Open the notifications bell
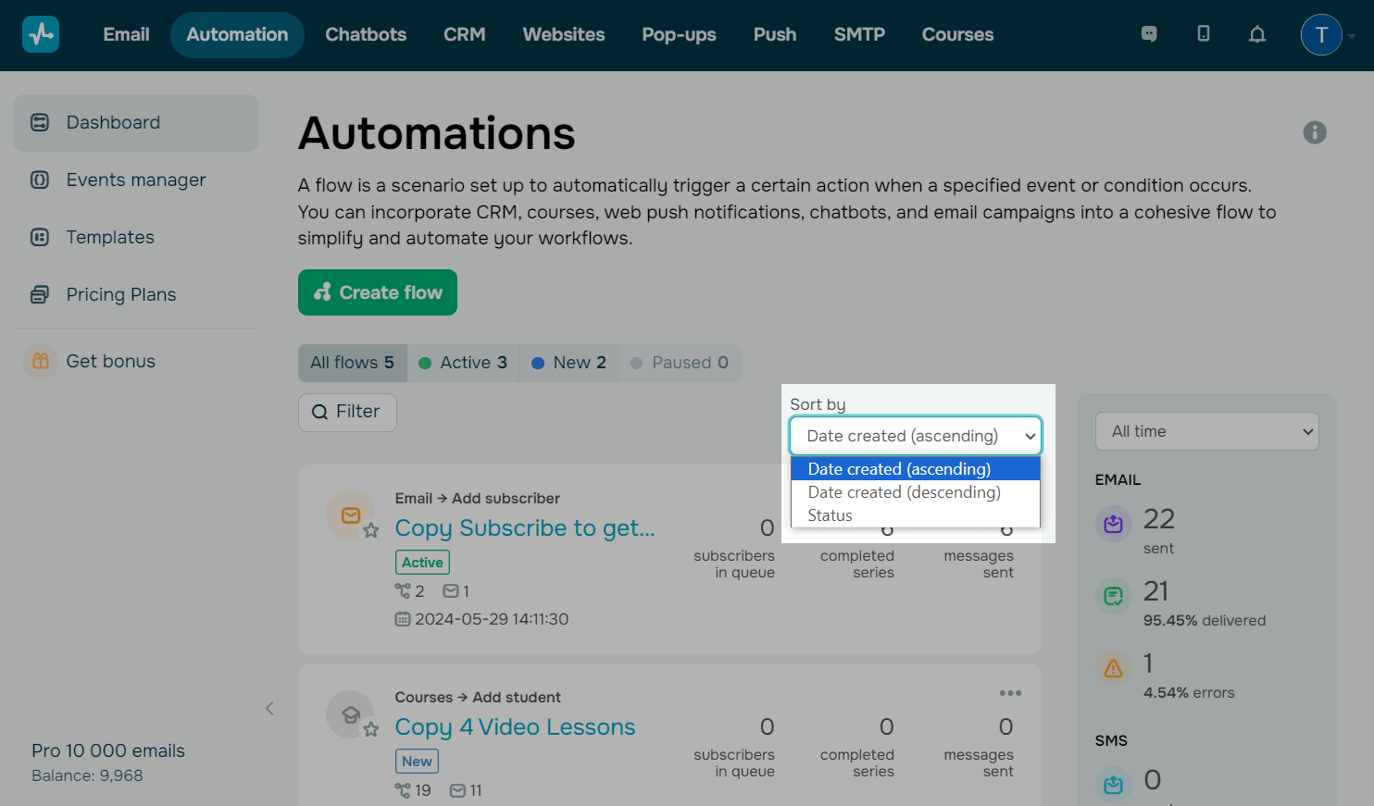 pos(1257,34)
